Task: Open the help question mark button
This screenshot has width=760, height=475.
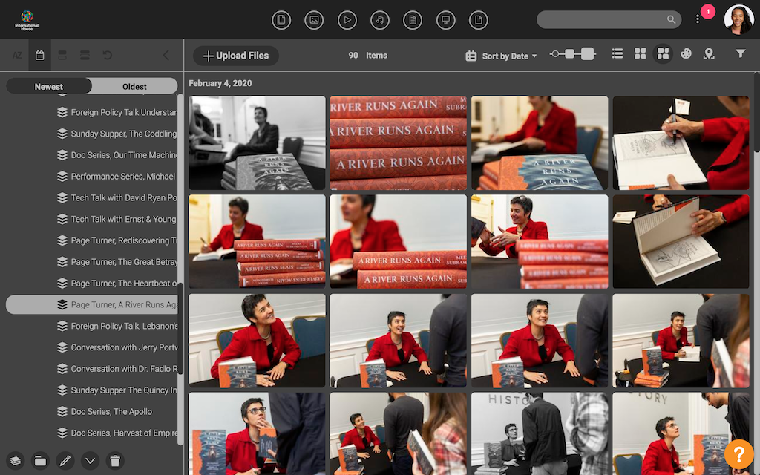Action: tap(739, 455)
